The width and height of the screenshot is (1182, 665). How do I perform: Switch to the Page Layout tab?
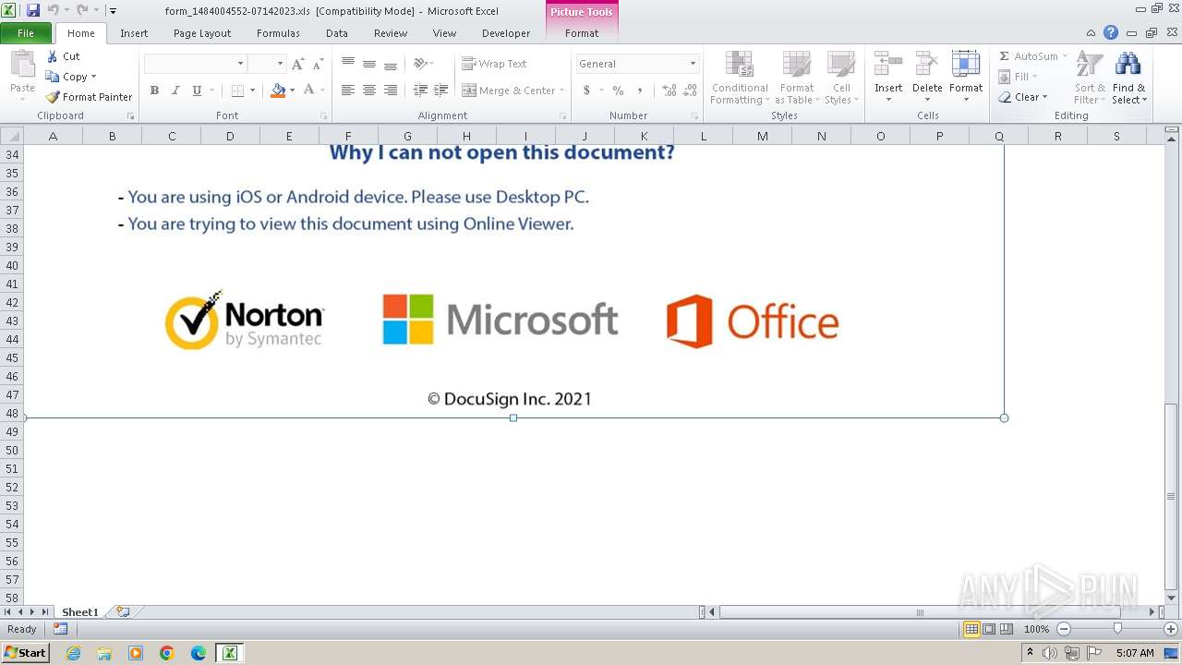202,33
